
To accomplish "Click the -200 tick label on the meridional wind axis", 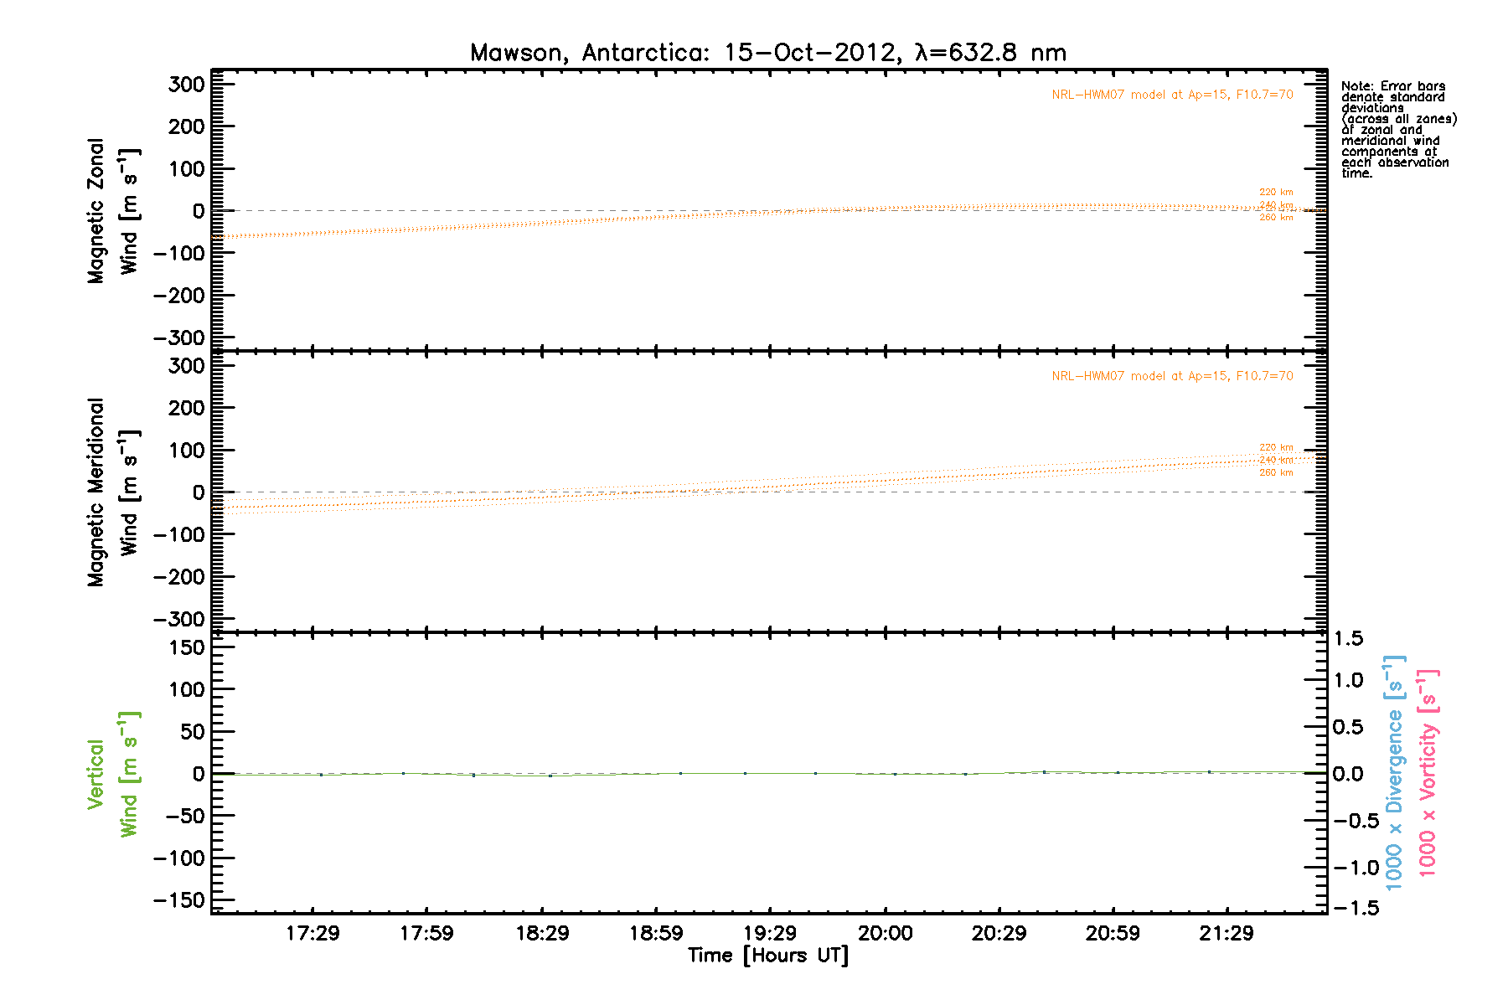I will tap(178, 577).
